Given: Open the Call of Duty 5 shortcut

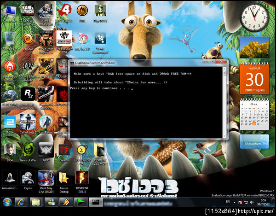Looking at the screenshot, I should 28,124.
